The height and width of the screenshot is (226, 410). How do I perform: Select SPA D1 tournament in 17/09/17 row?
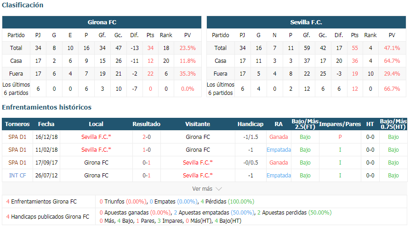[17, 162]
